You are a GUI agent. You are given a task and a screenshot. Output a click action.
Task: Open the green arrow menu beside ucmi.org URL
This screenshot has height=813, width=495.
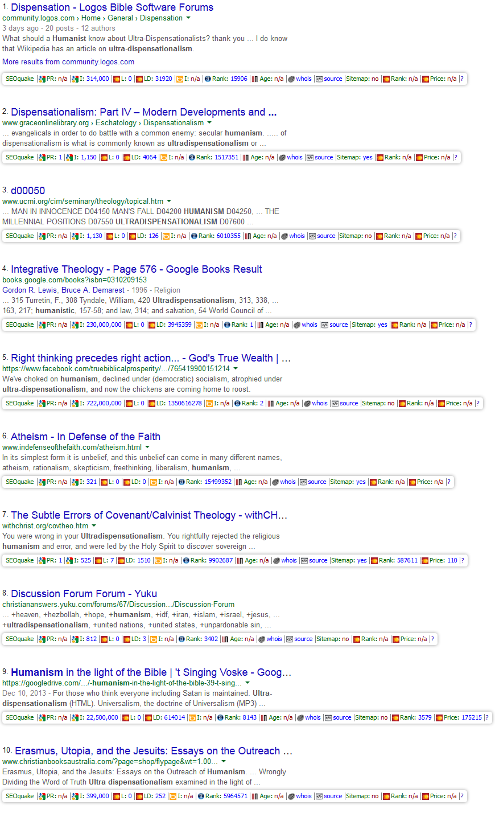coord(169,202)
